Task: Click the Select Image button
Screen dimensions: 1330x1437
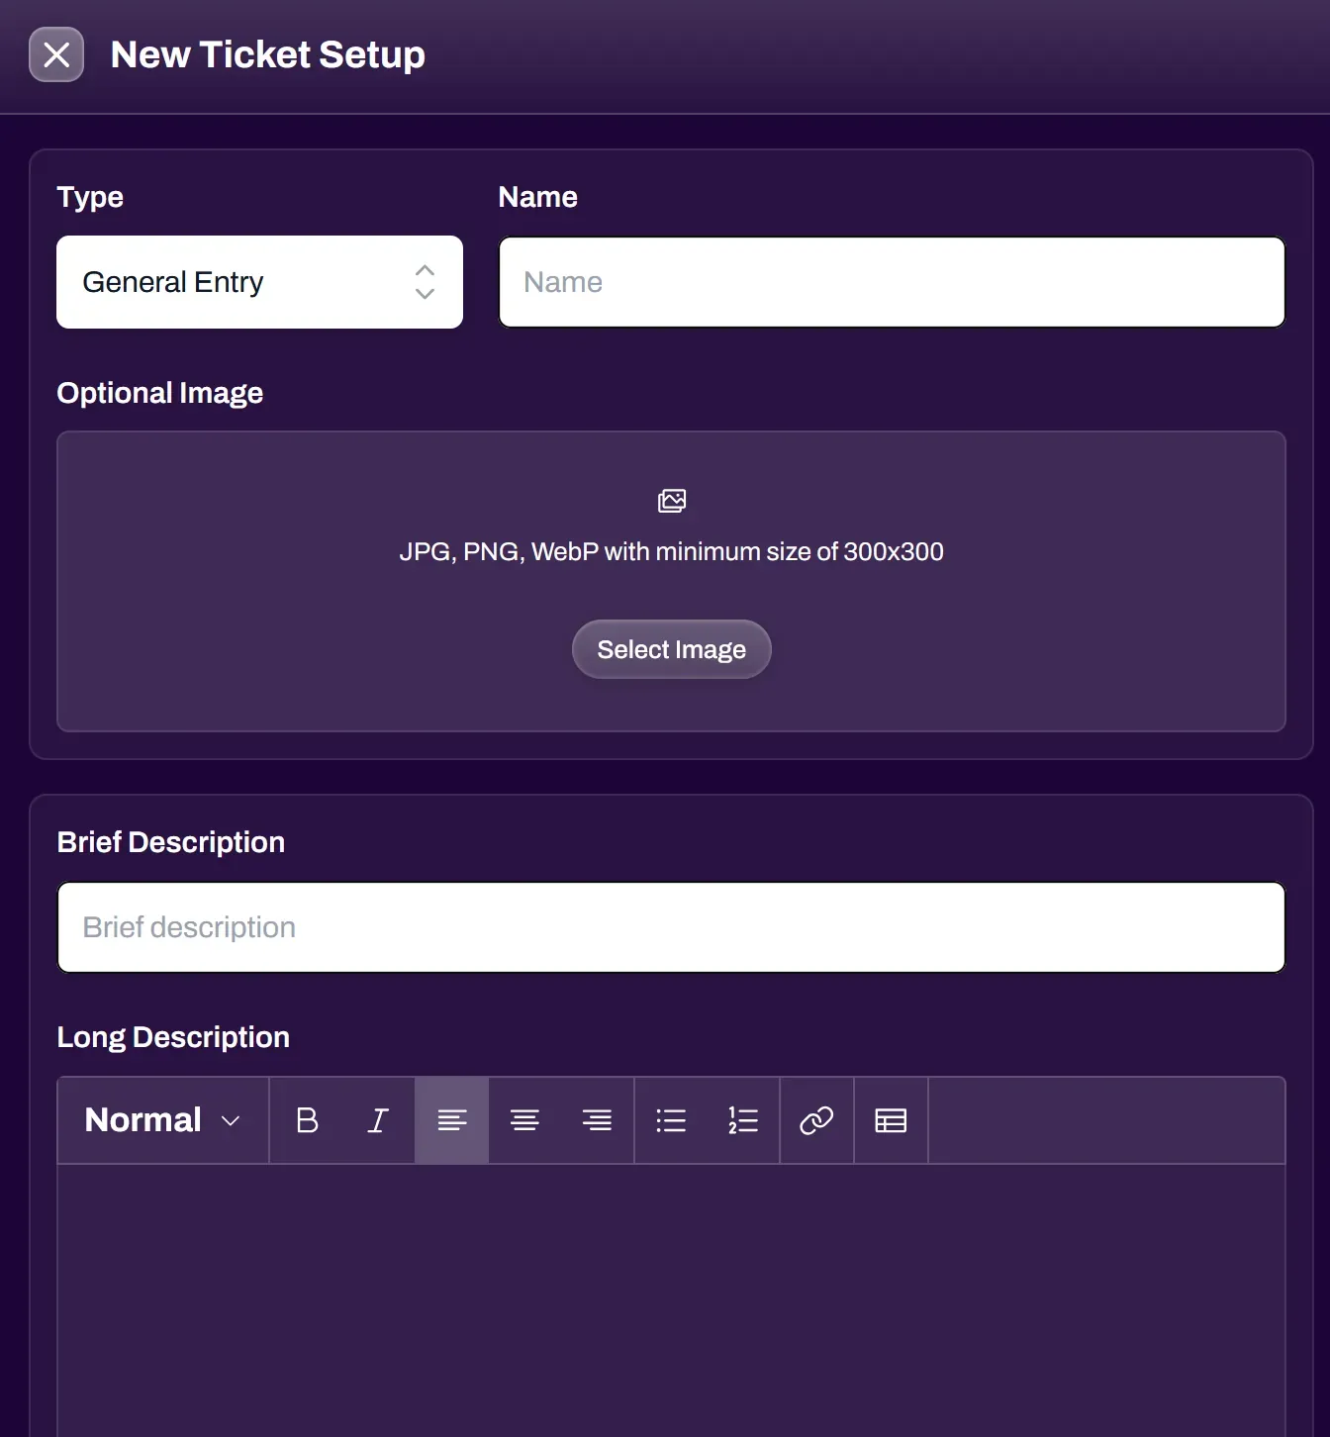Action: pos(671,649)
